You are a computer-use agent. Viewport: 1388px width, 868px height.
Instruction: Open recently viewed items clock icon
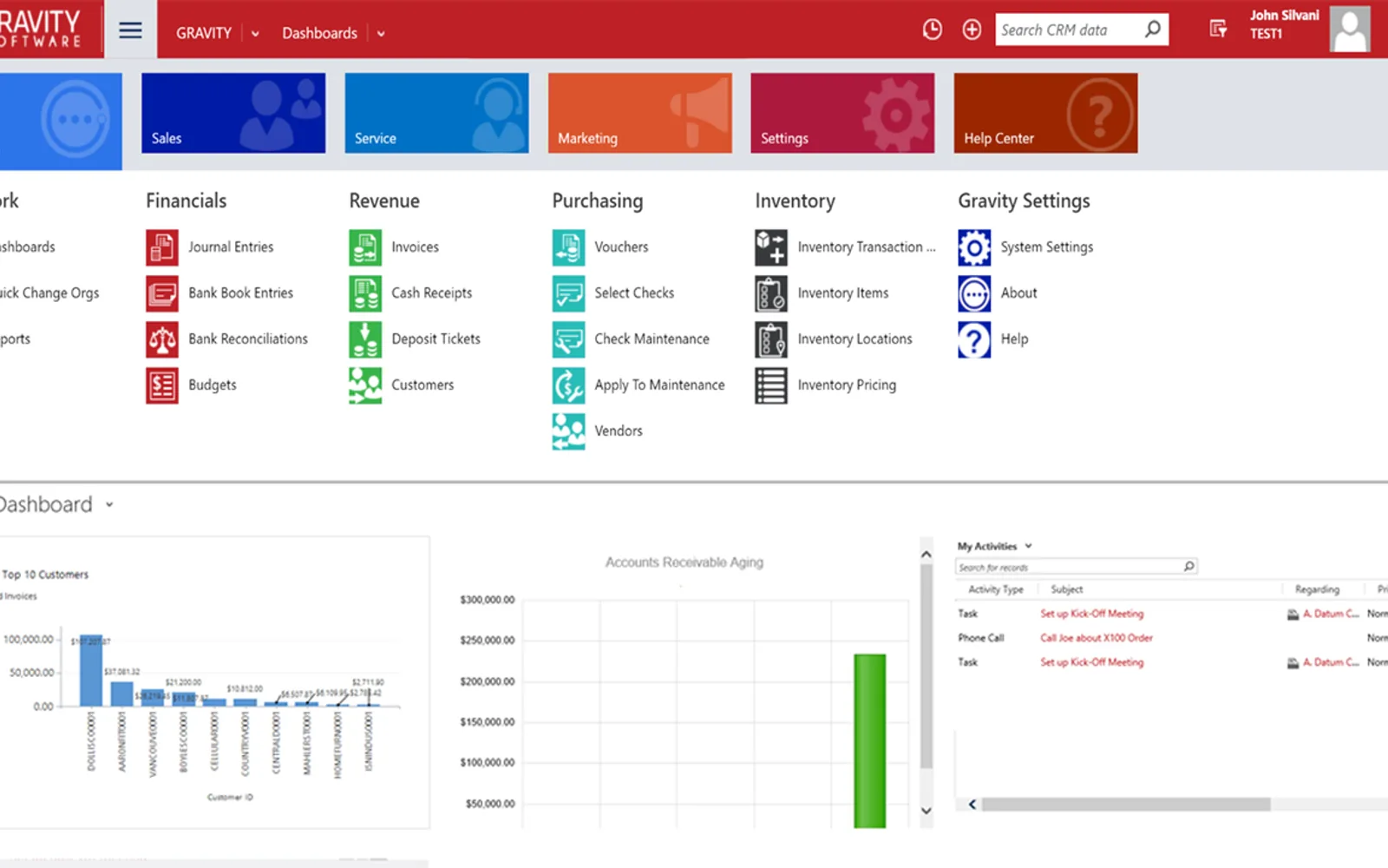click(932, 30)
